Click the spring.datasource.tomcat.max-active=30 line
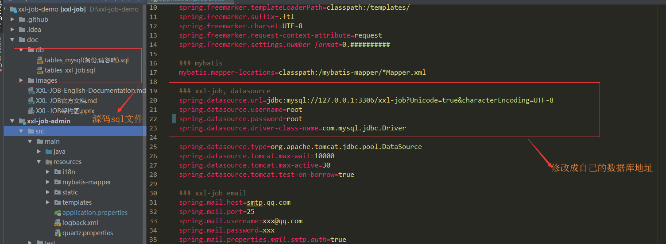666x244 pixels. (x=255, y=165)
